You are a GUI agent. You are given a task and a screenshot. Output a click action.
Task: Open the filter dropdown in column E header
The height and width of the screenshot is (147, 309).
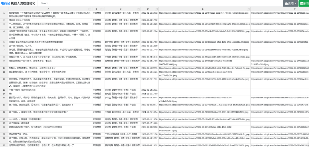(x=248, y=9)
